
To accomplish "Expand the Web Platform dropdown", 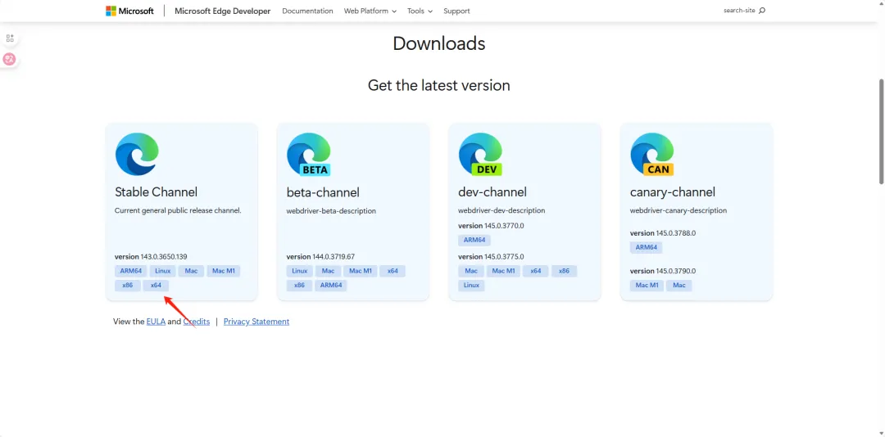I will pyautogui.click(x=370, y=11).
